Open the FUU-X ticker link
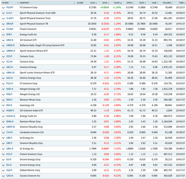This screenshot has width=186, height=179. (x=10, y=83)
